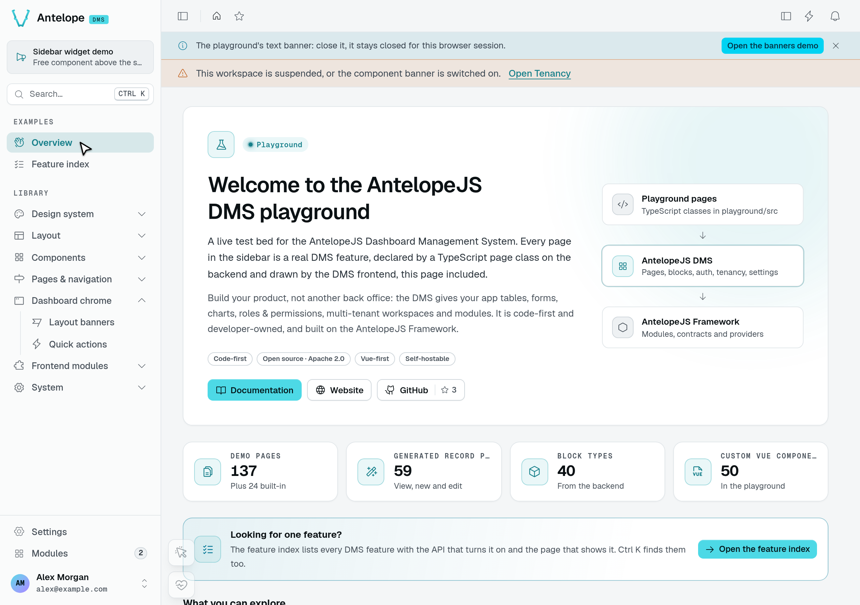The image size is (860, 605).
Task: Close the playground text banner
Action: coord(836,46)
